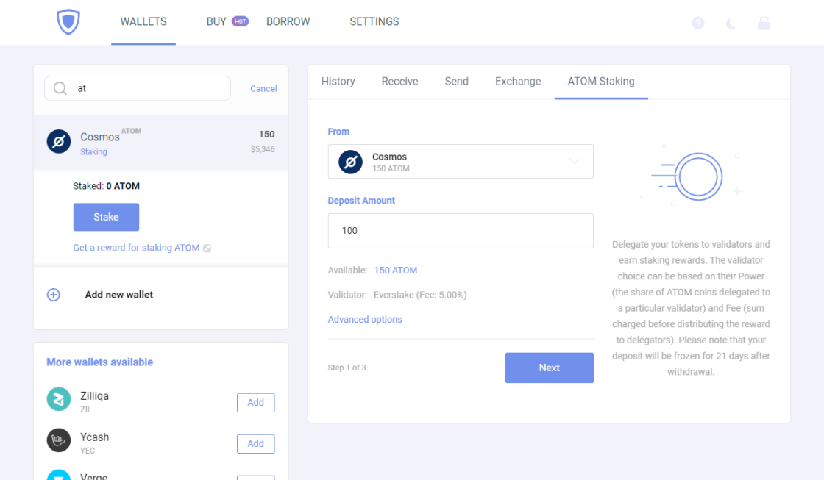Lock the wallet with the padlock icon

764,23
